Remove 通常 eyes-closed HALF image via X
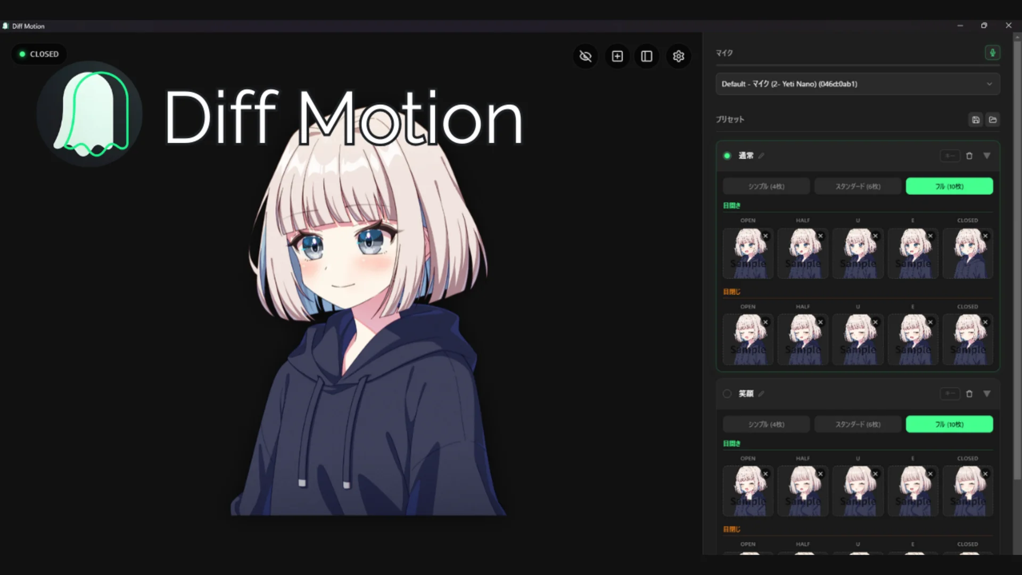1022x575 pixels. click(820, 322)
